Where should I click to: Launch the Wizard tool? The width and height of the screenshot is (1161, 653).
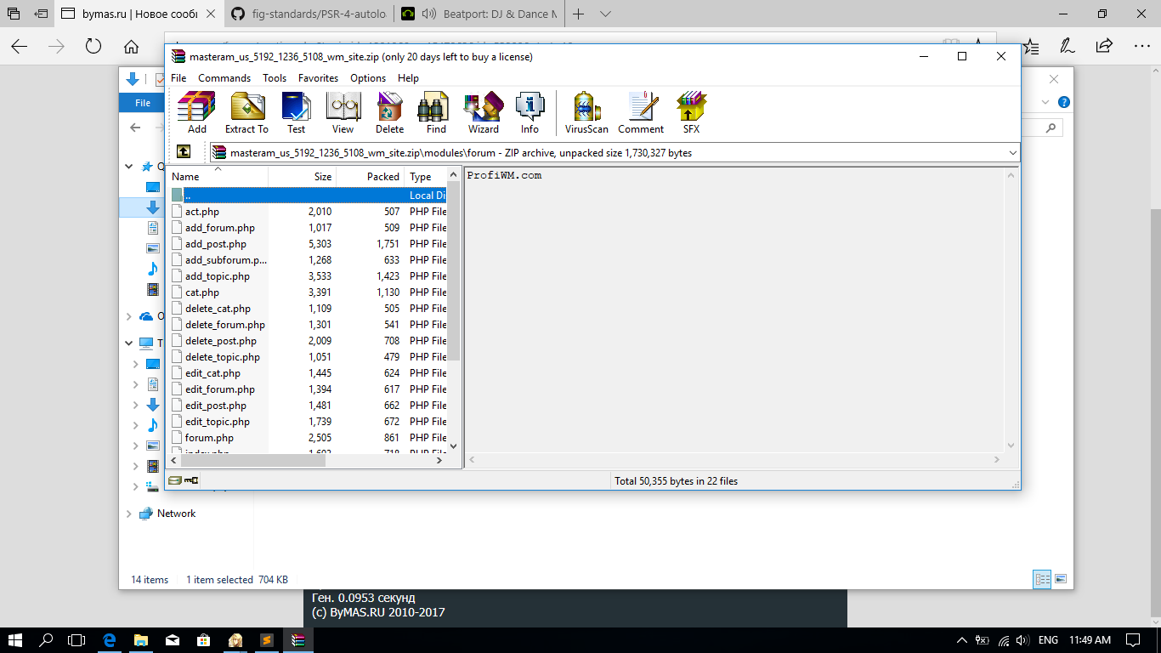point(483,112)
